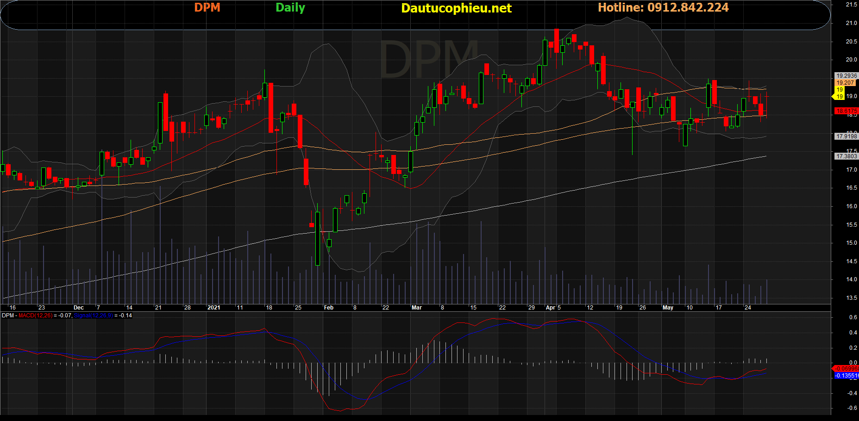
Task: Click the -0.4 MACD axis label
Action: (x=852, y=393)
